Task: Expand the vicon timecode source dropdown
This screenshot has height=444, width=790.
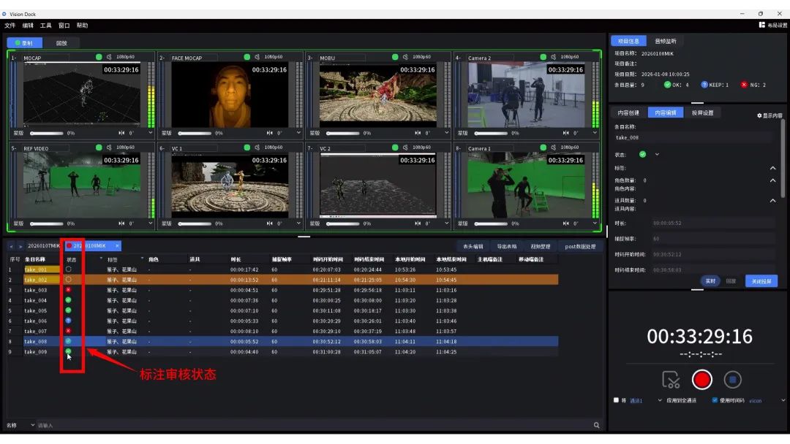Action: 783,401
